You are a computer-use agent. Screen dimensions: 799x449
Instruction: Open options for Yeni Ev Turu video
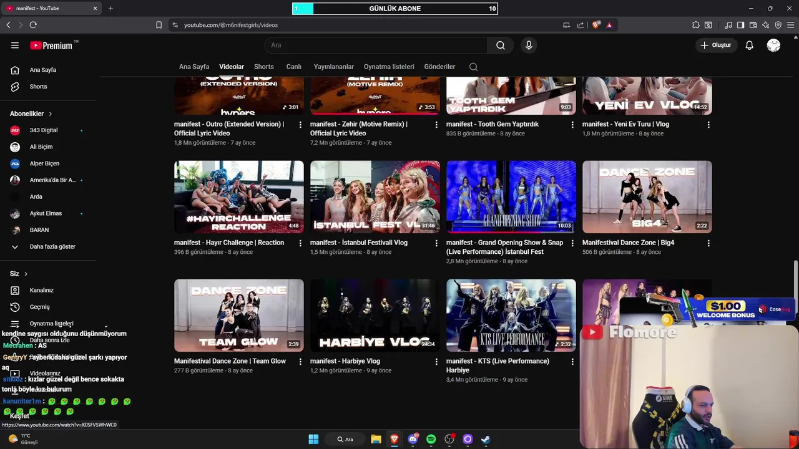(708, 125)
